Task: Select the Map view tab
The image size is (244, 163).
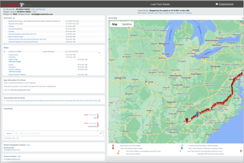Action: [x=115, y=24]
